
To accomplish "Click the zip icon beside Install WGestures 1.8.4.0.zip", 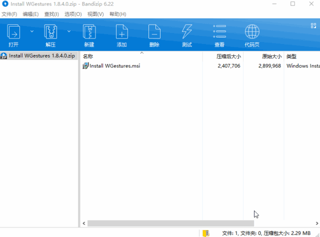I will (3, 55).
